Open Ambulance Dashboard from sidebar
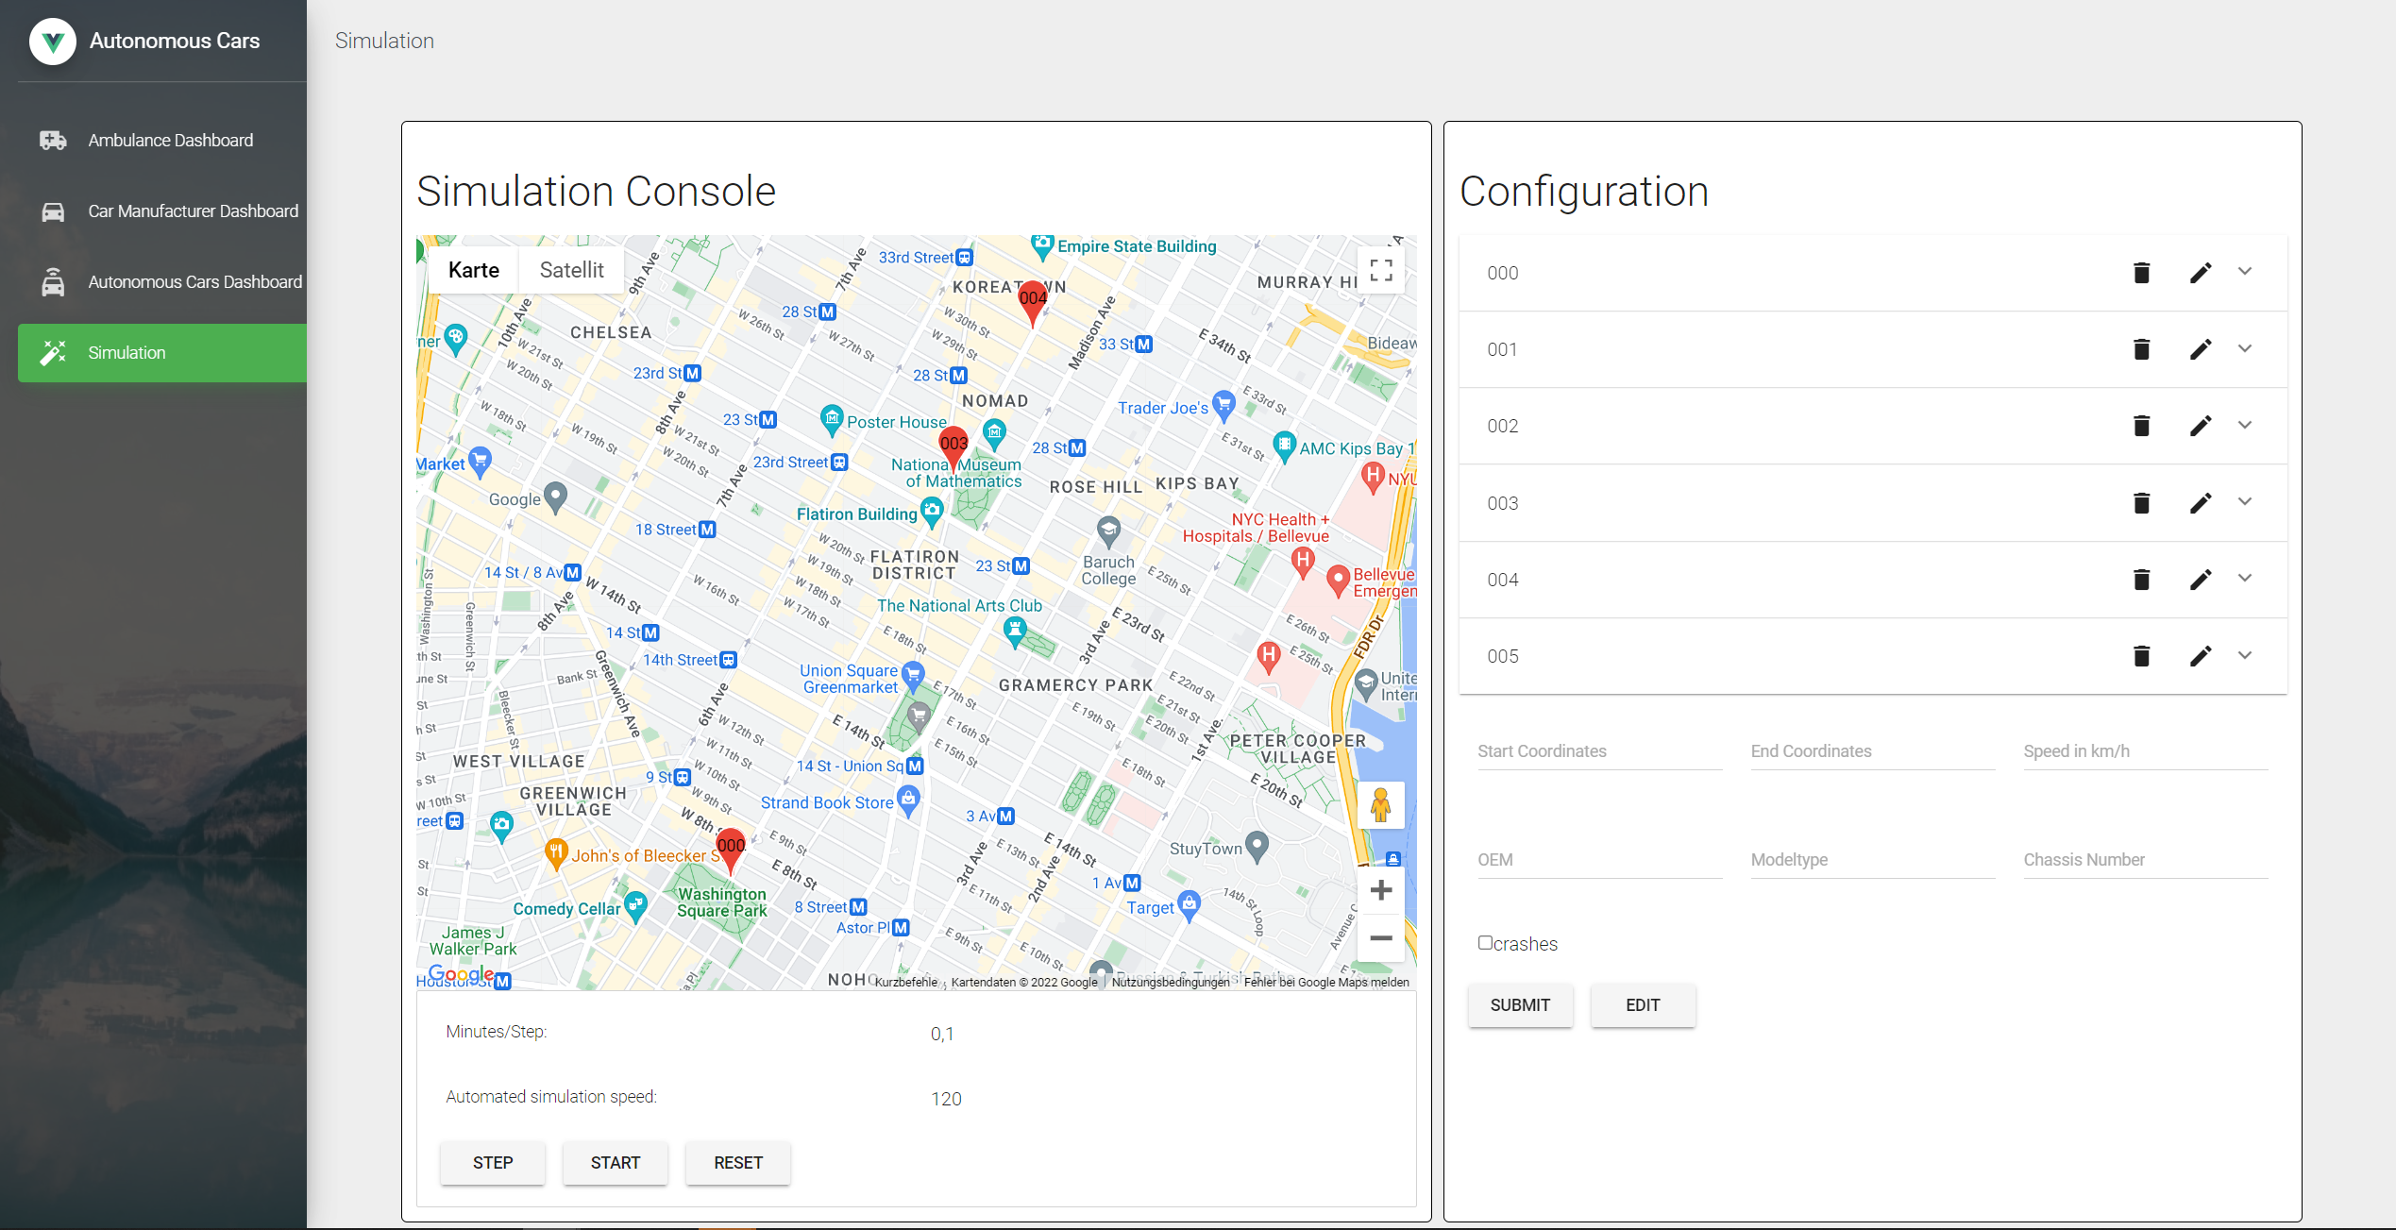 coord(170,141)
